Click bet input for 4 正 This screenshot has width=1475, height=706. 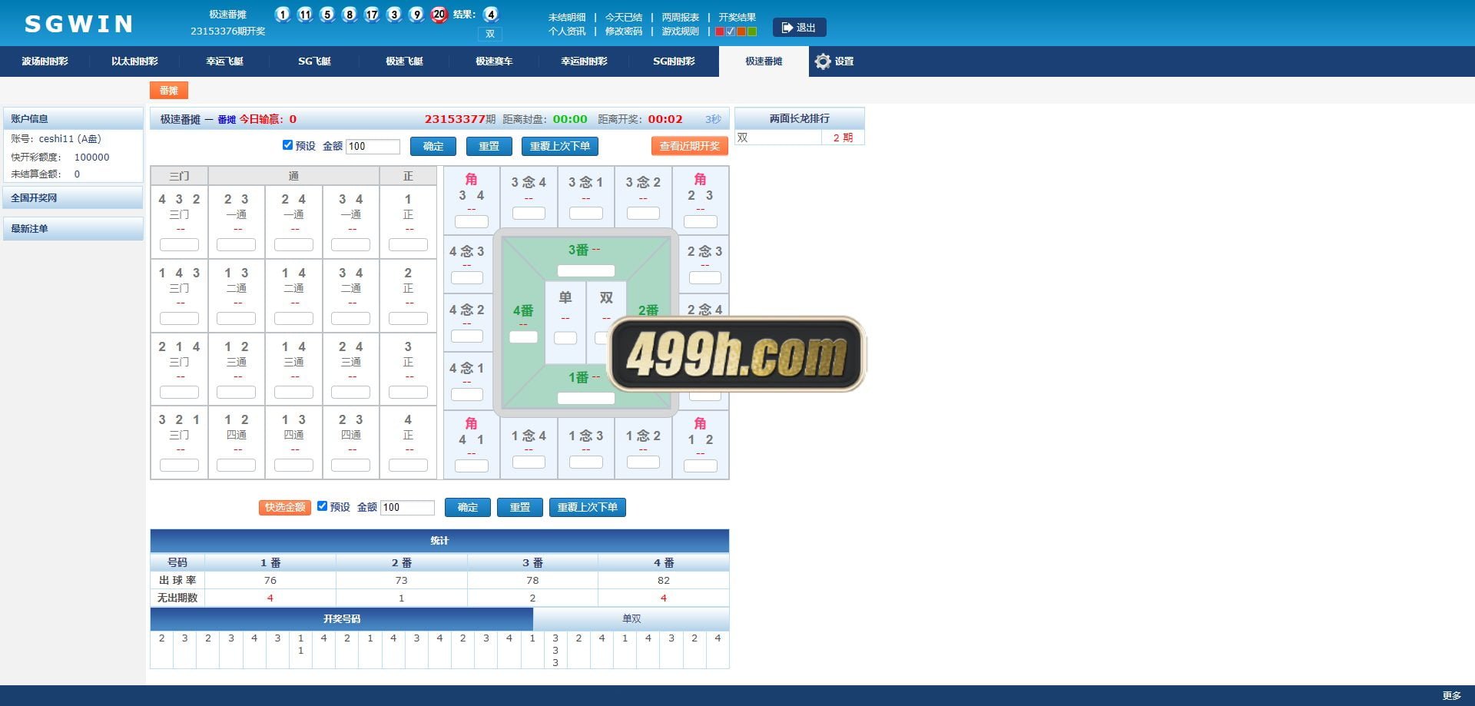point(408,465)
